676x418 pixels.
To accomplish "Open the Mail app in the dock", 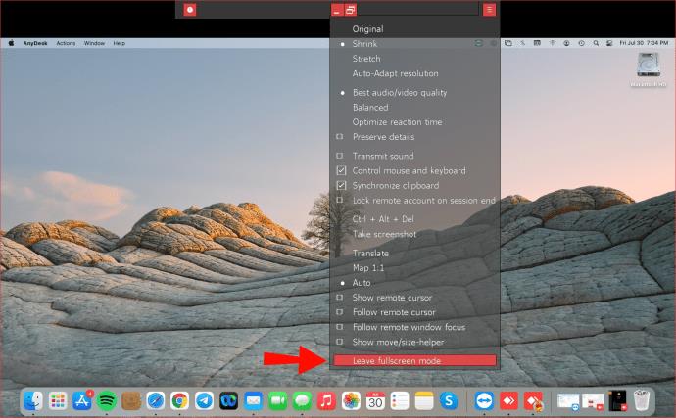I will (253, 400).
